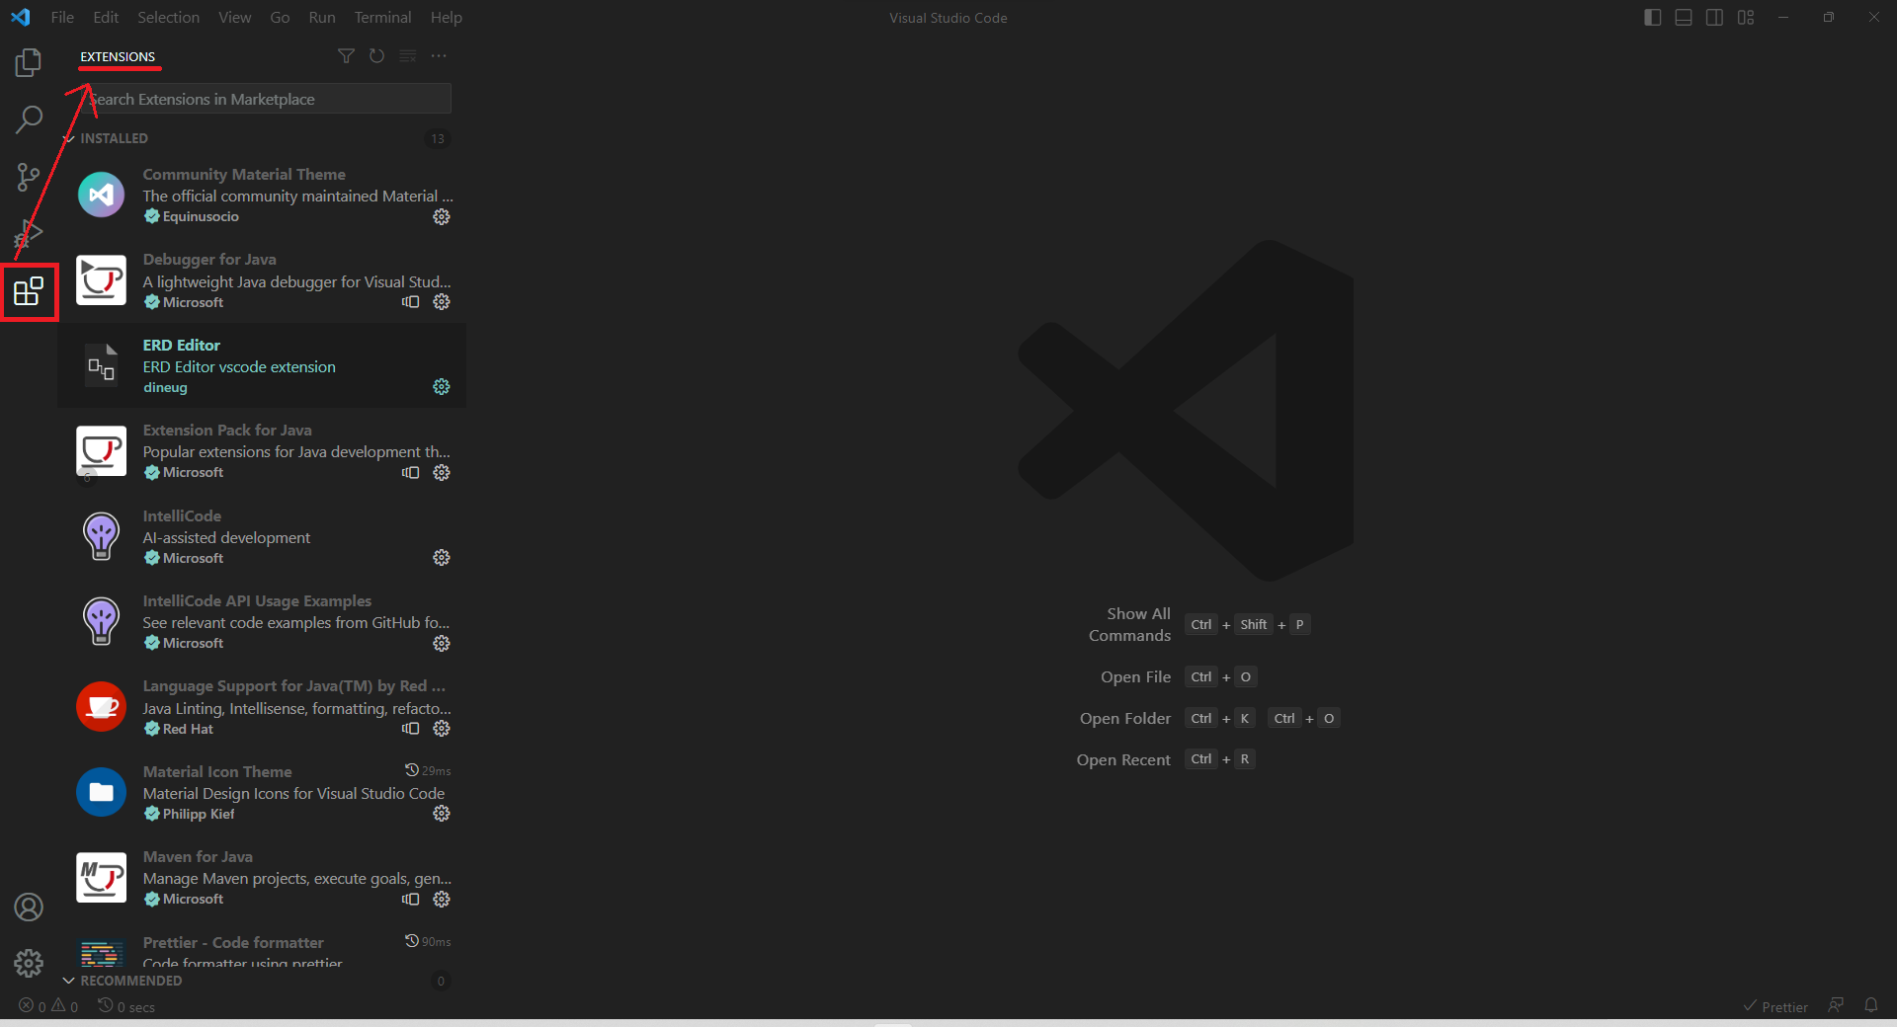Click the feedback icon in status bar
The width and height of the screenshot is (1897, 1027).
coord(1836,1005)
